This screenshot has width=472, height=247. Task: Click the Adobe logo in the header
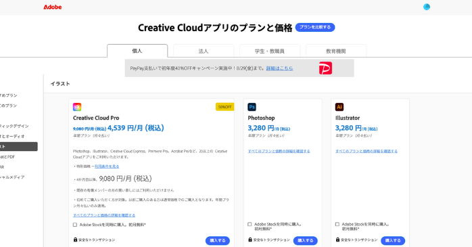(x=52, y=7)
